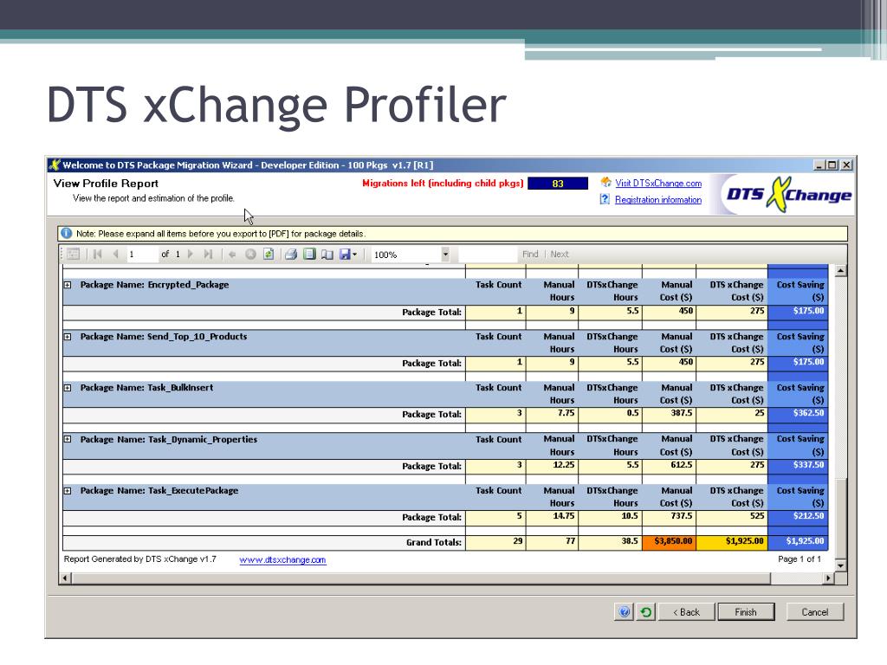
Task: Select $337.50 cost saving cell
Action: 798,465
